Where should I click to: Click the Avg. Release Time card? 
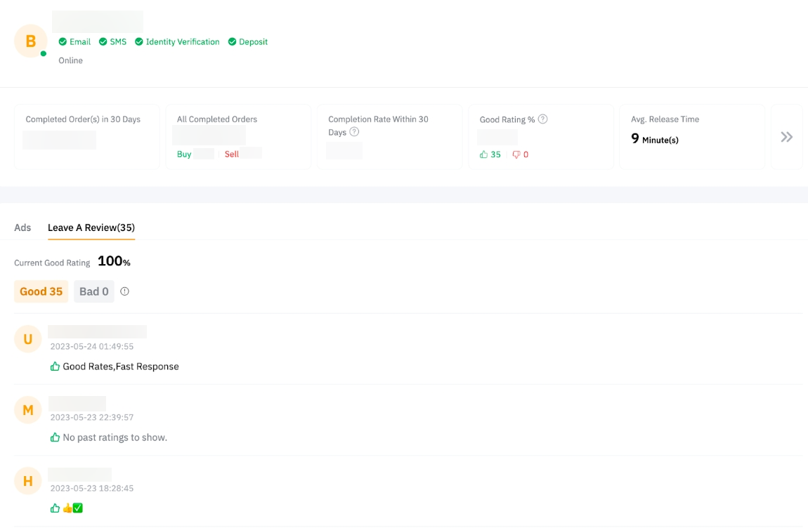pos(691,137)
